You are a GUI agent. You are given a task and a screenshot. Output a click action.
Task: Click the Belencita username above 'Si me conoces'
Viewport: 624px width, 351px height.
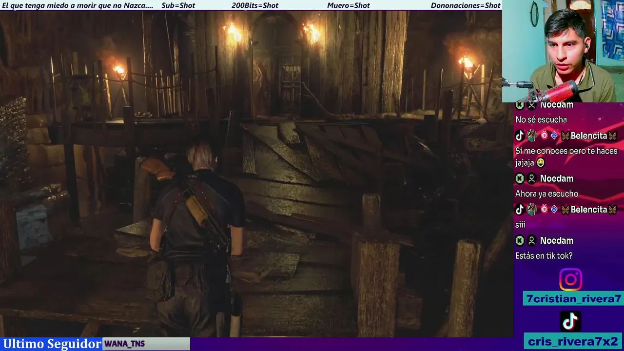tap(589, 136)
